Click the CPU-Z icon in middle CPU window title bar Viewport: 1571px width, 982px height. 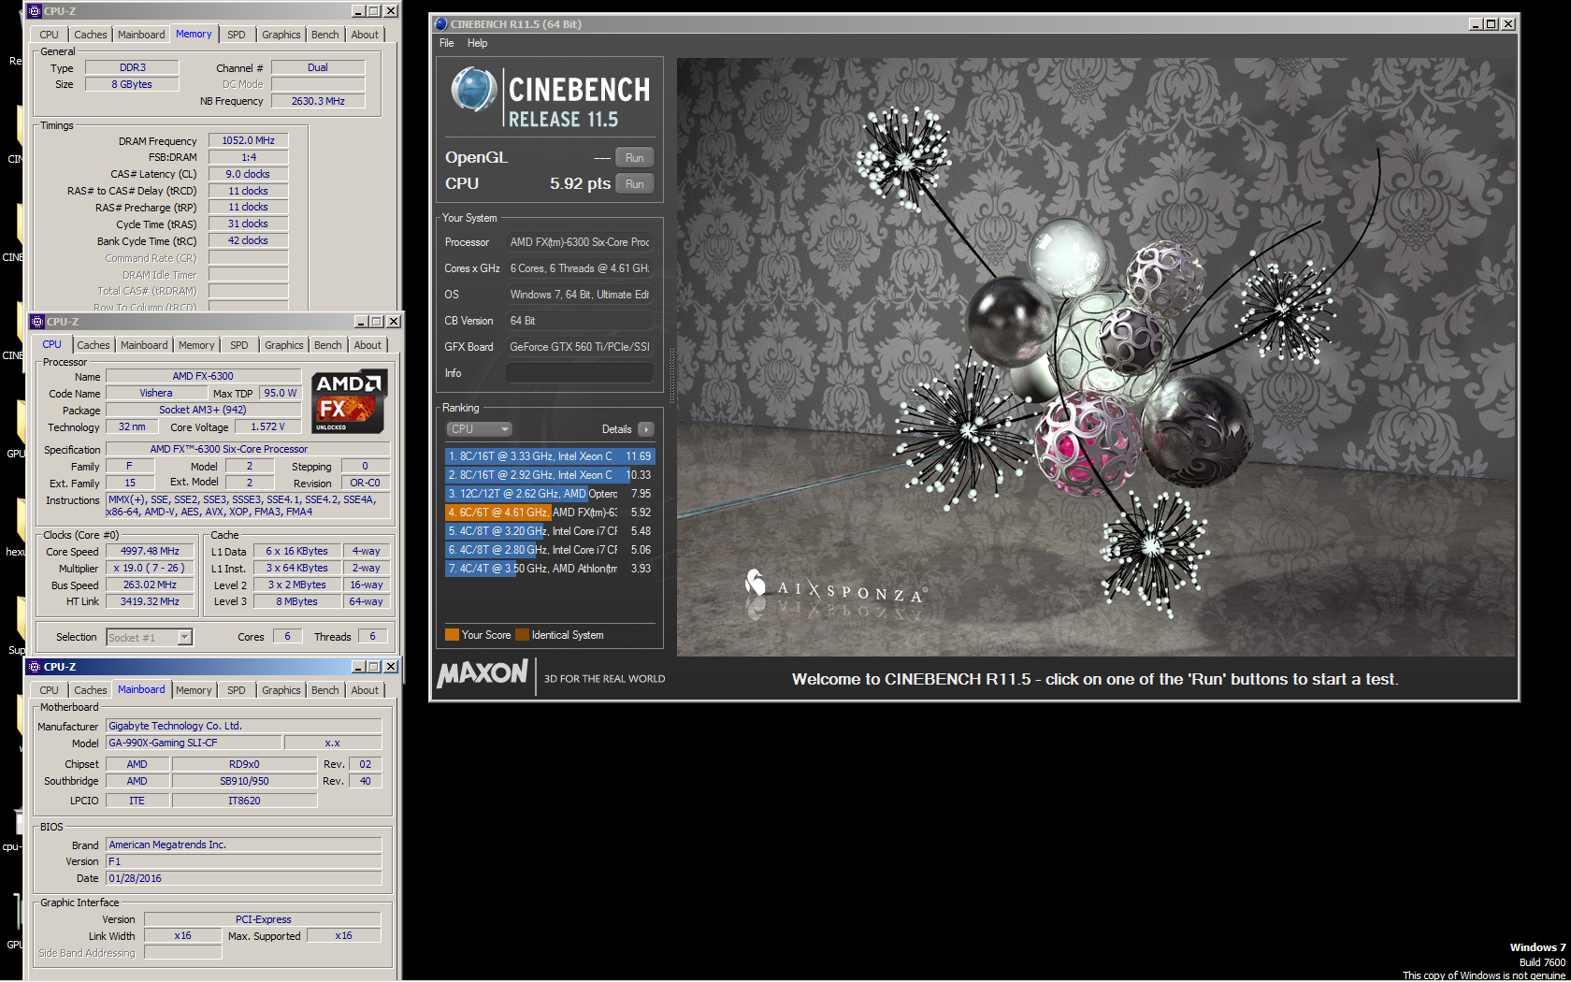tap(37, 321)
